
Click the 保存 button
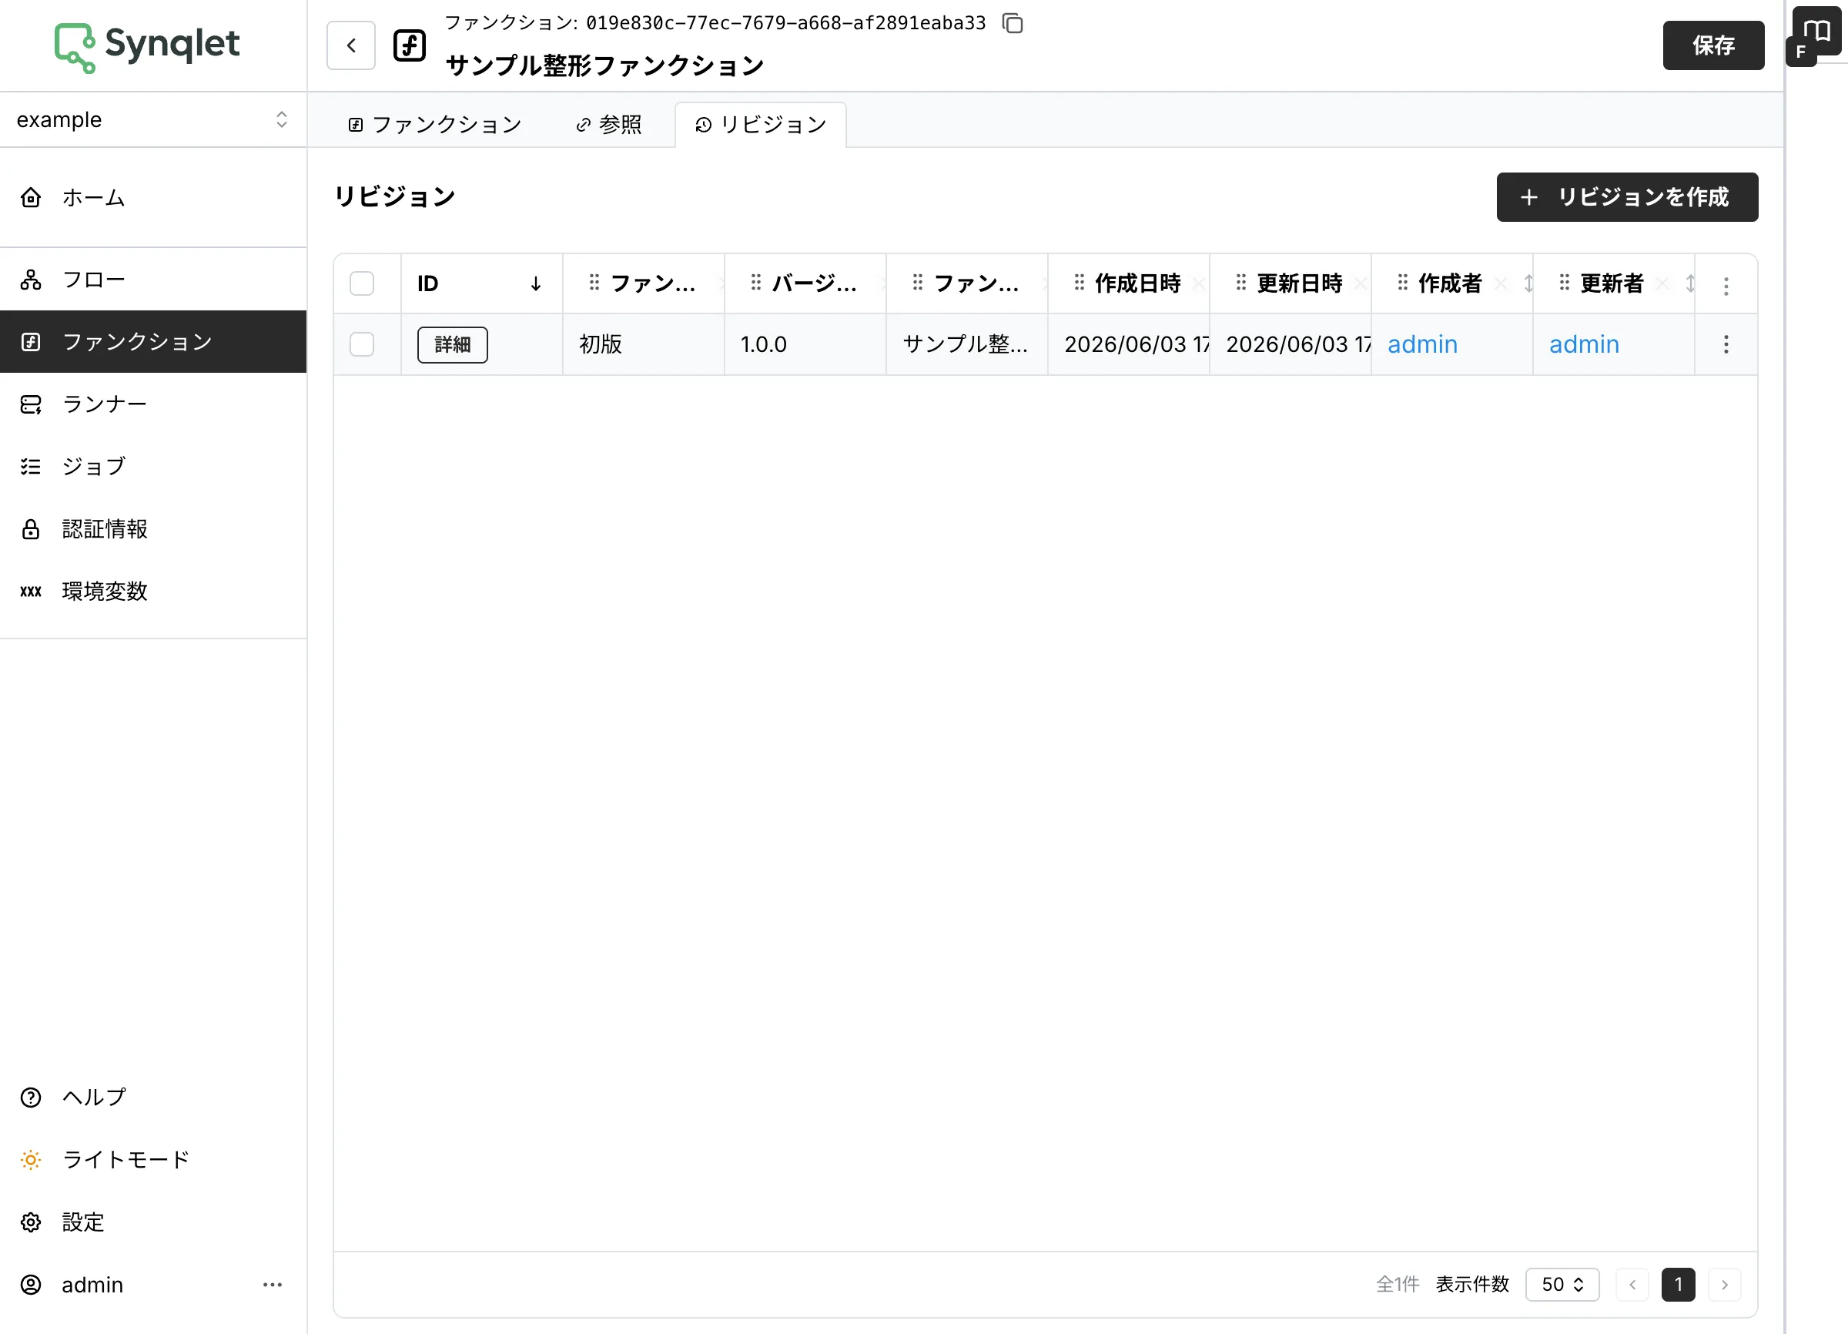(1712, 45)
